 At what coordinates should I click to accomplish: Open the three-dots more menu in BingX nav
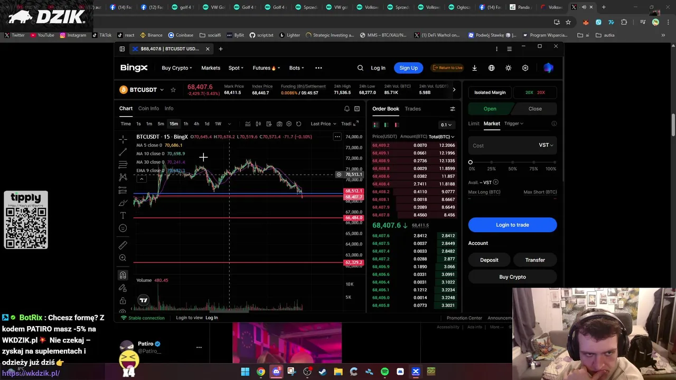(x=318, y=68)
